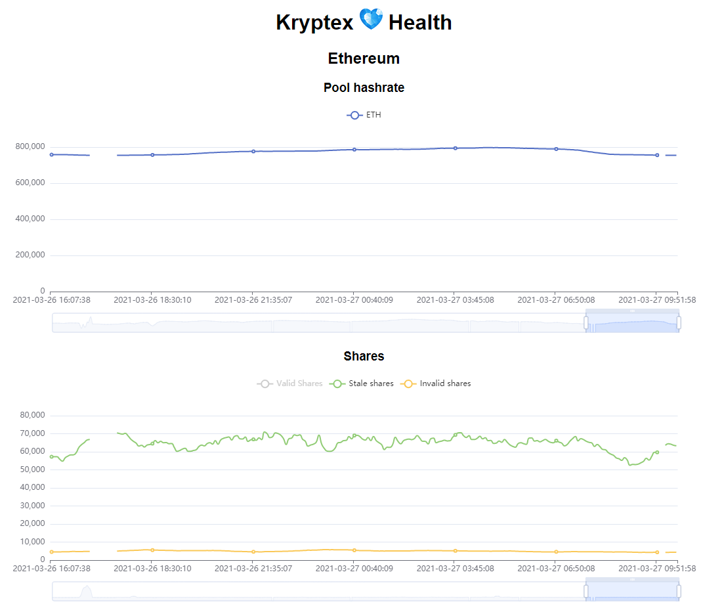
Task: Select stale shares point at 2021-03-27 00:40:09
Action: (354, 435)
